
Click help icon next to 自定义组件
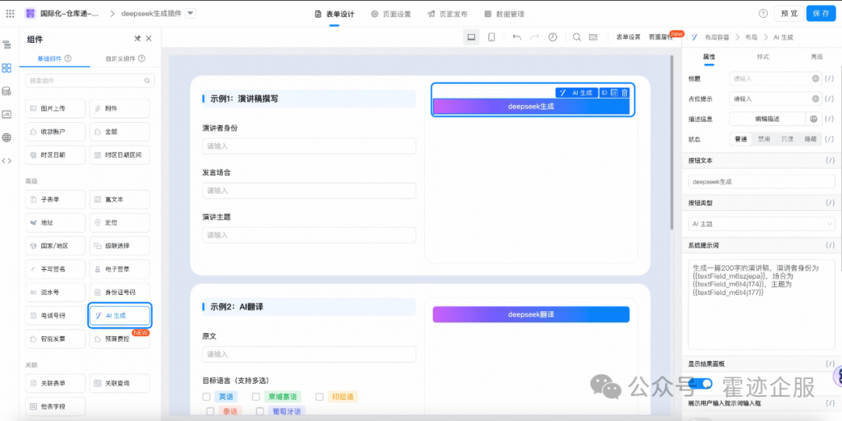coord(141,58)
